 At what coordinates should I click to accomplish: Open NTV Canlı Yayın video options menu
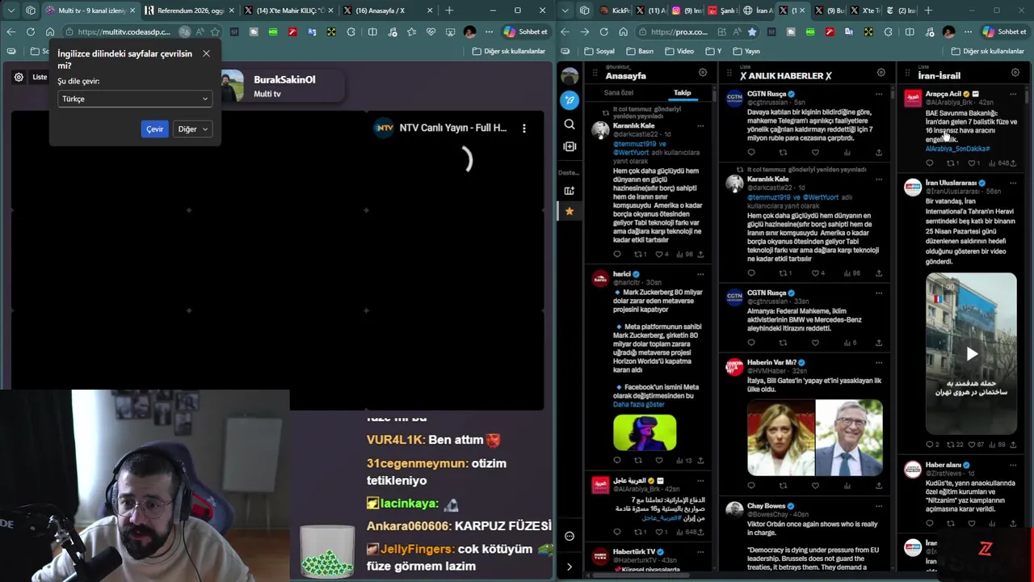pyautogui.click(x=523, y=128)
